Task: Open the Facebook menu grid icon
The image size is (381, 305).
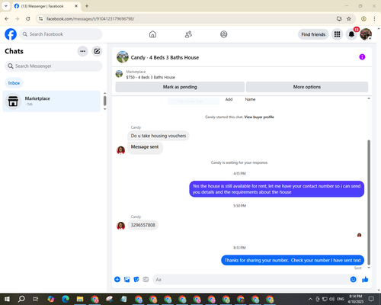Action: (337, 34)
